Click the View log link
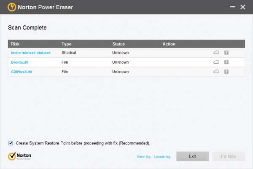Screen dimensions: 253x169 tap(143, 157)
